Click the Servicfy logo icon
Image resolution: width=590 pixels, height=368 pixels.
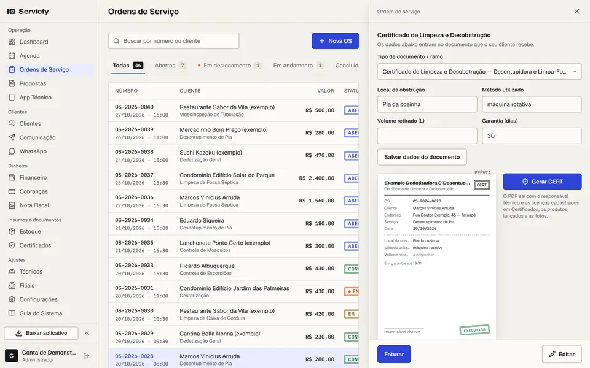click(11, 12)
